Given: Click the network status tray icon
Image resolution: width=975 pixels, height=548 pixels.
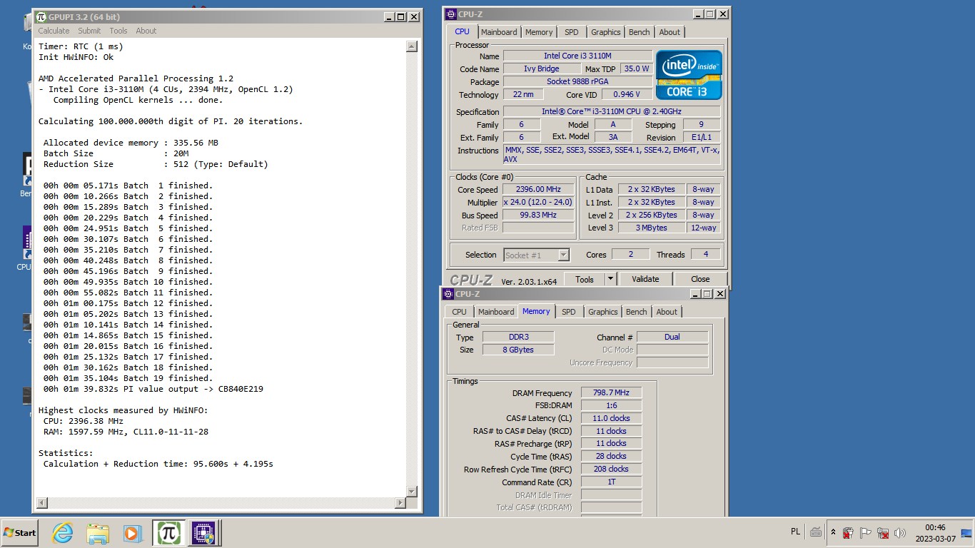Looking at the screenshot, I should point(883,532).
